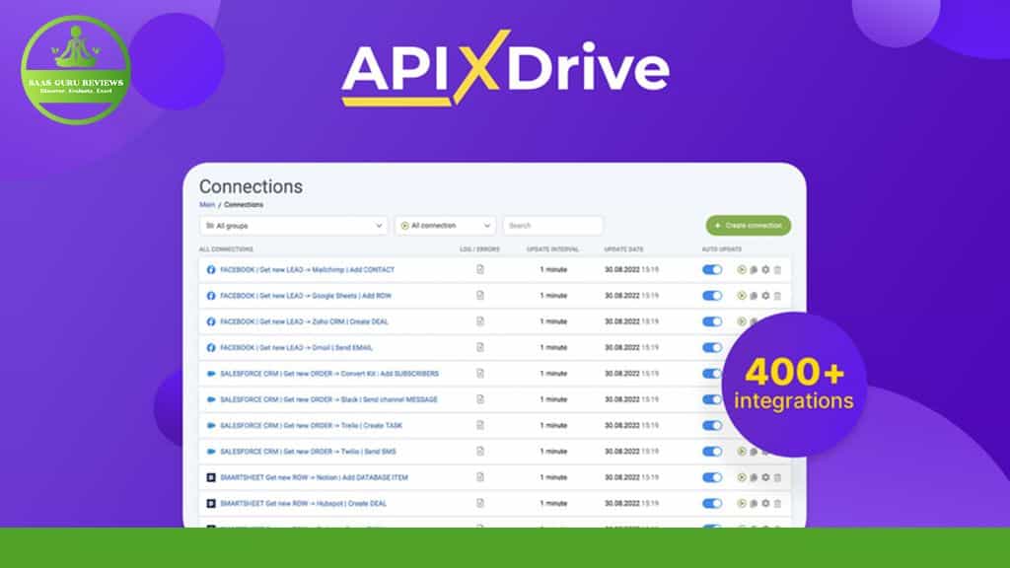
Task: Run the Salesforce Twilio SMS connection
Action: point(742,452)
